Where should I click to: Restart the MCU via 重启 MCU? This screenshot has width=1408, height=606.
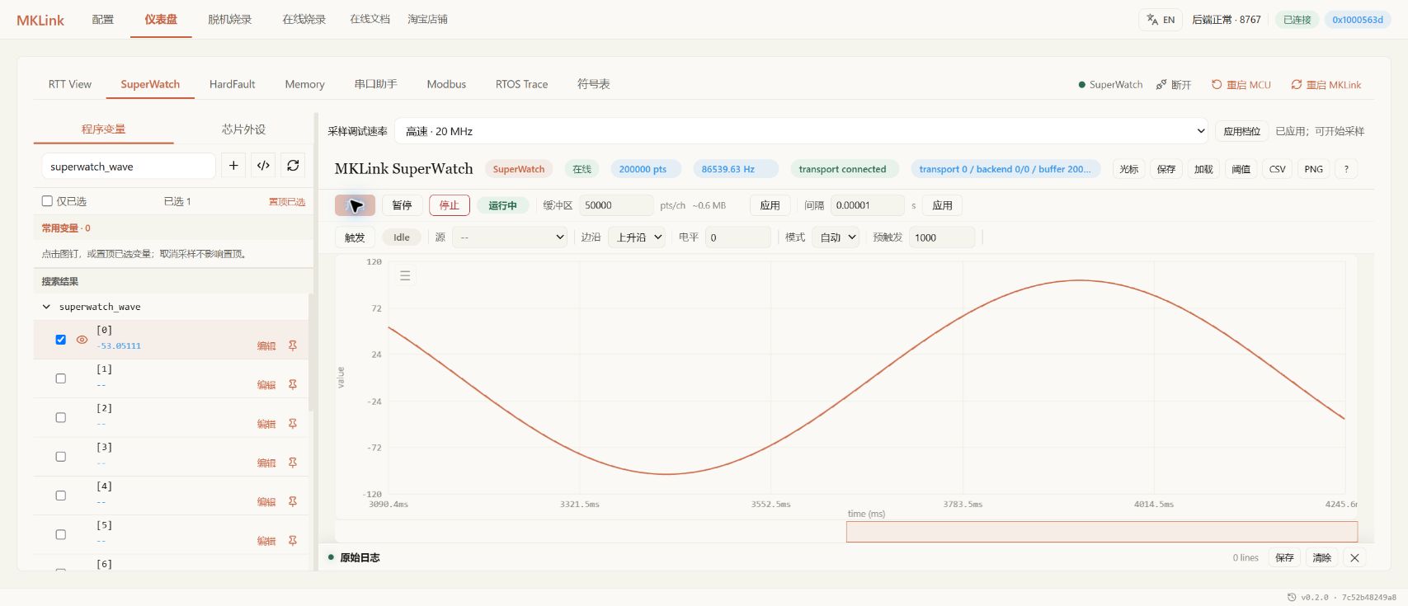pos(1241,85)
